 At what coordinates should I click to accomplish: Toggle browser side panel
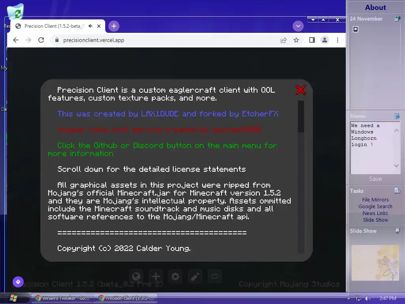(x=312, y=40)
